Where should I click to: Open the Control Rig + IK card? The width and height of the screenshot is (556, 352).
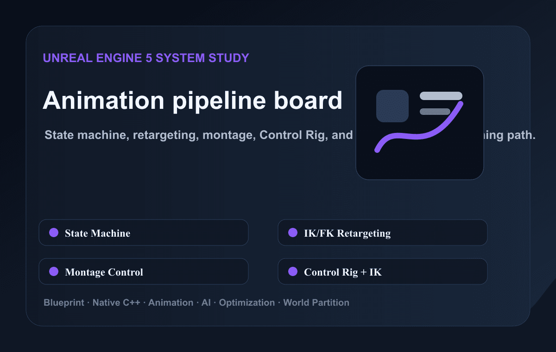point(383,271)
